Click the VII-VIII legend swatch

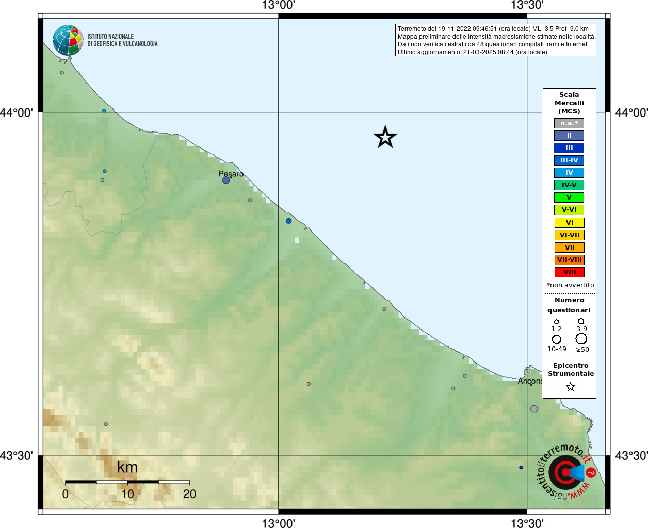coord(569,260)
